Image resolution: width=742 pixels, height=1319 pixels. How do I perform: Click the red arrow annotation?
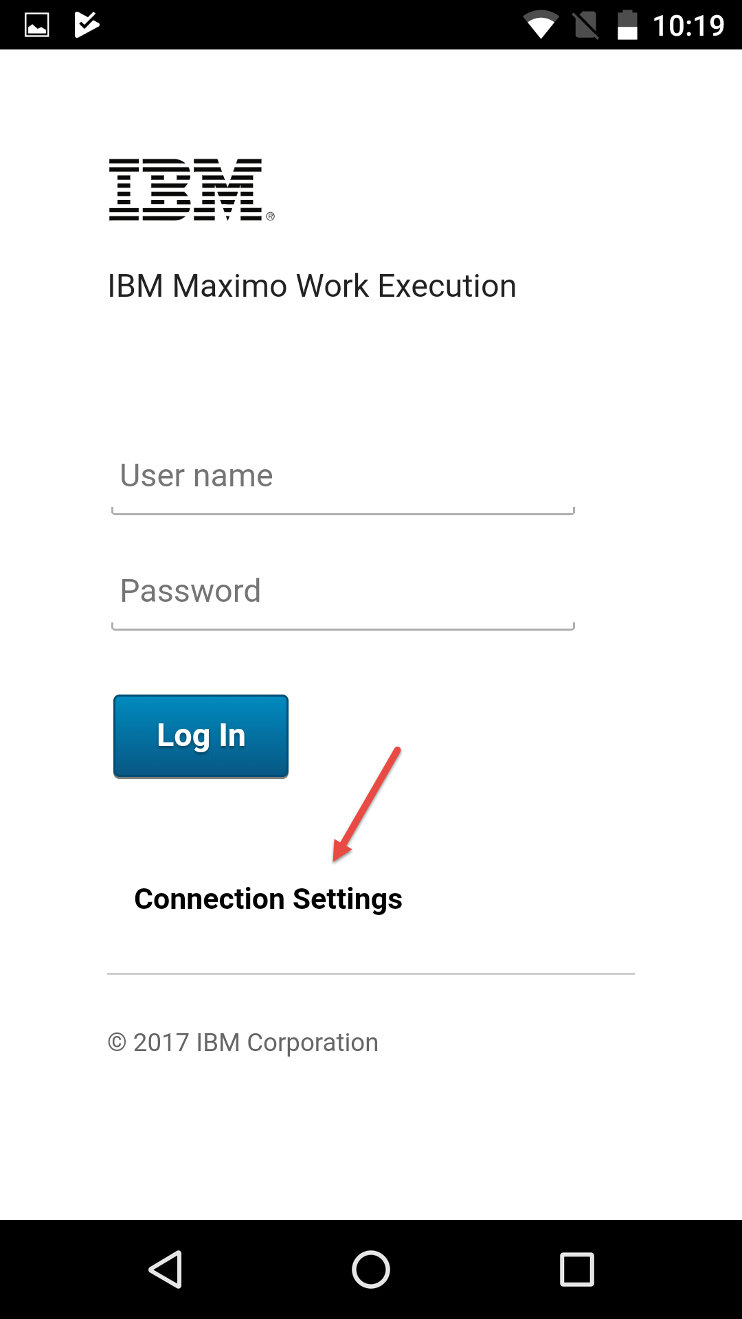(367, 804)
